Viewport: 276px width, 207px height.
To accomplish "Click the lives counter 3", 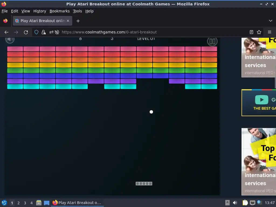I will click(112, 39).
